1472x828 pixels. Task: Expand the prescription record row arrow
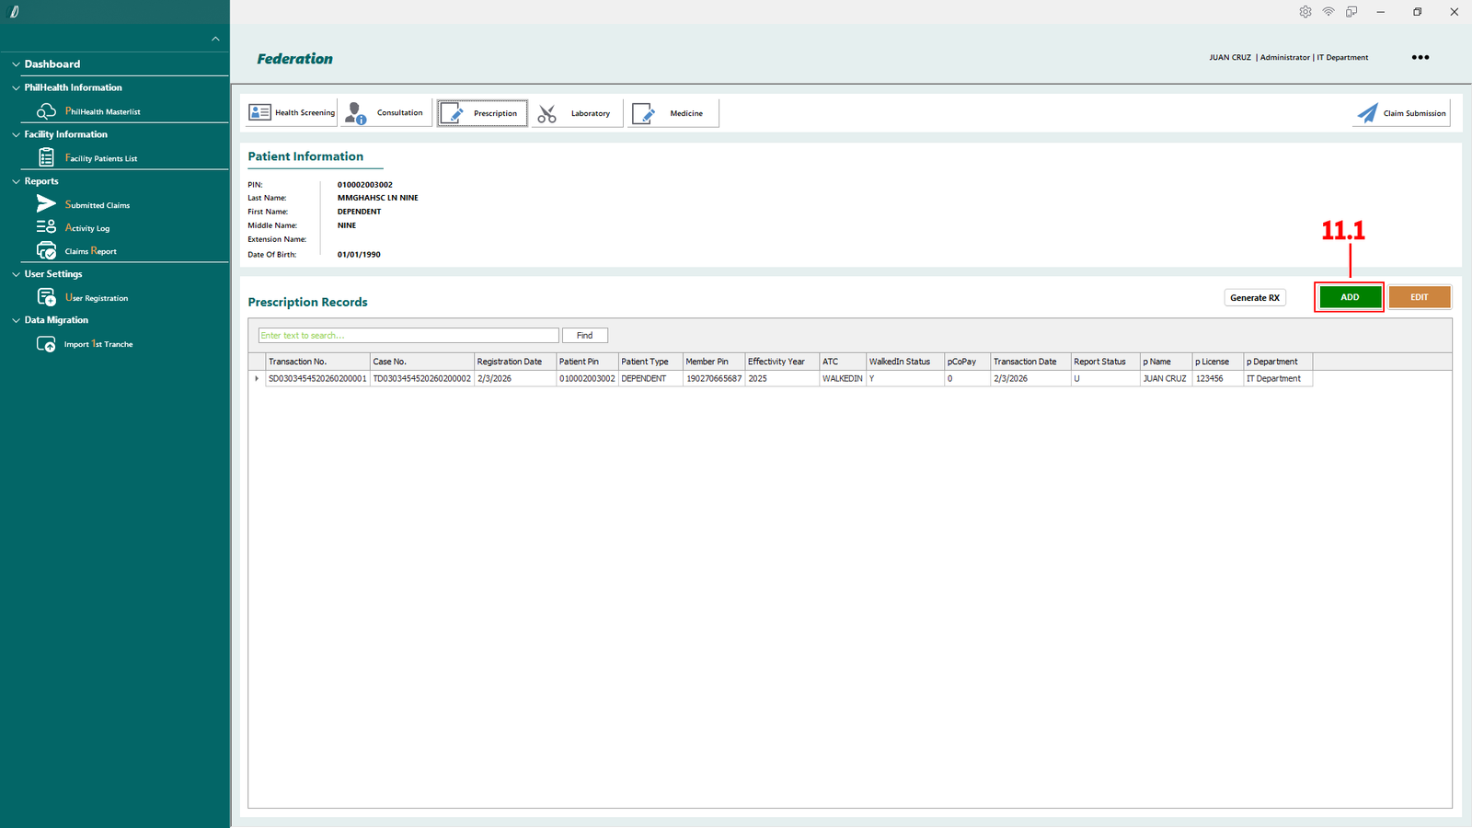click(x=257, y=378)
